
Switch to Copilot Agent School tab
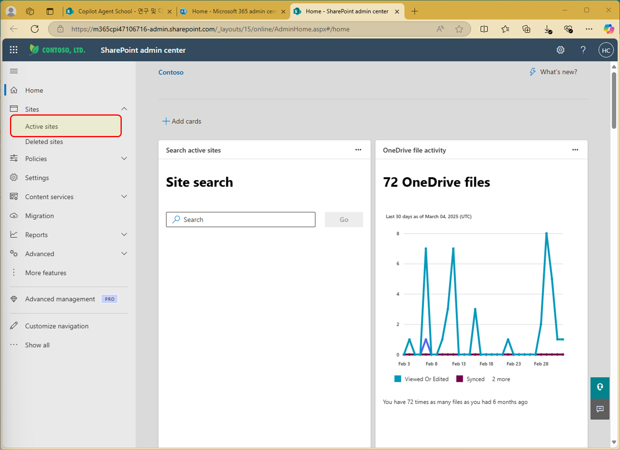pyautogui.click(x=119, y=11)
